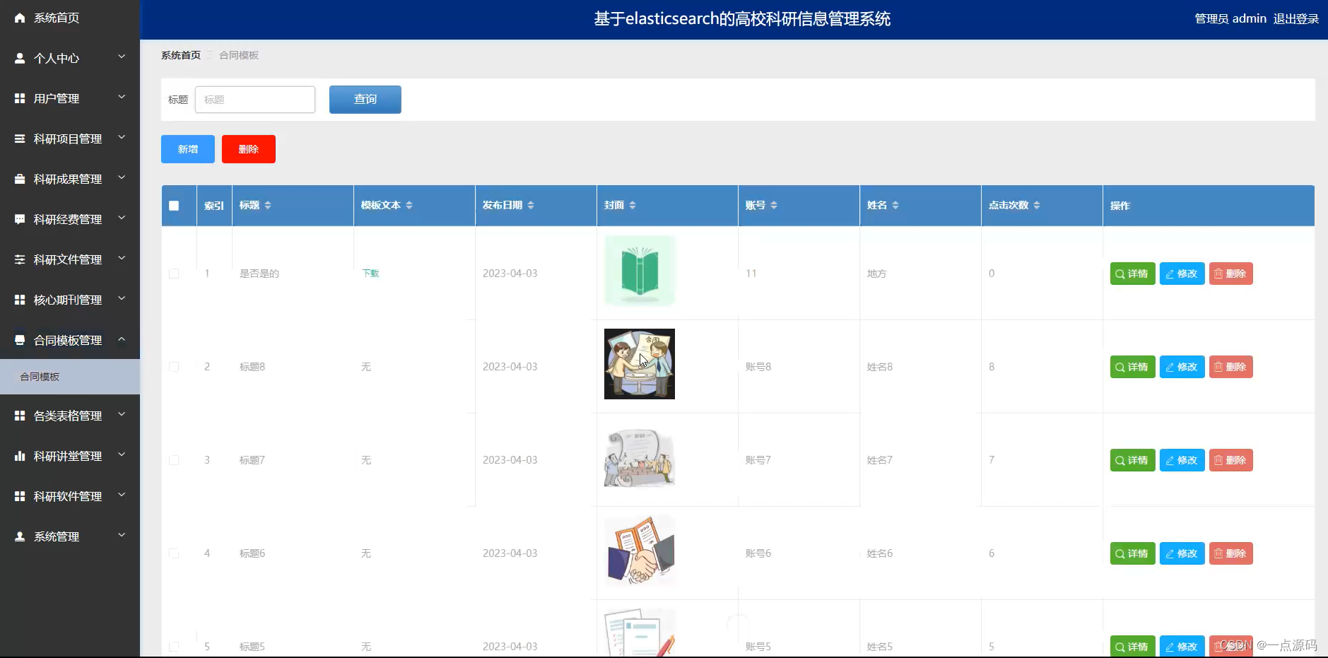1328x658 pixels.
Task: Click the chart icon beside 科研讲堂管理
Action: click(x=20, y=455)
